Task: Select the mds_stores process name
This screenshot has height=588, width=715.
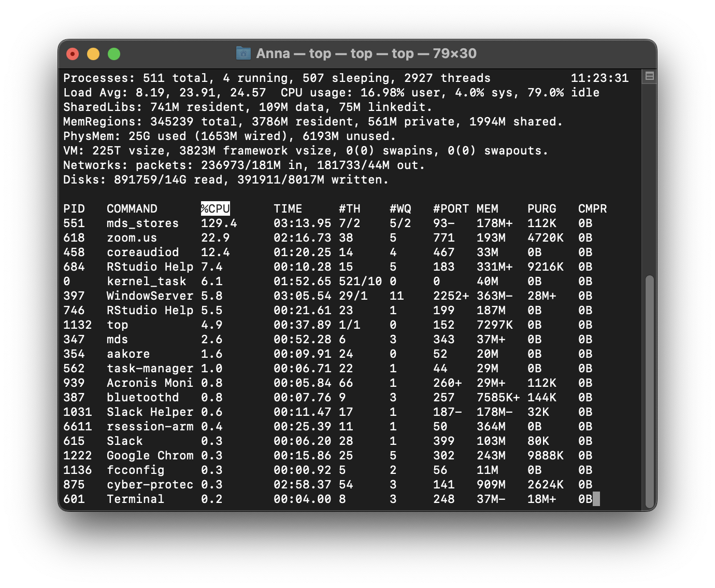Action: [x=142, y=223]
